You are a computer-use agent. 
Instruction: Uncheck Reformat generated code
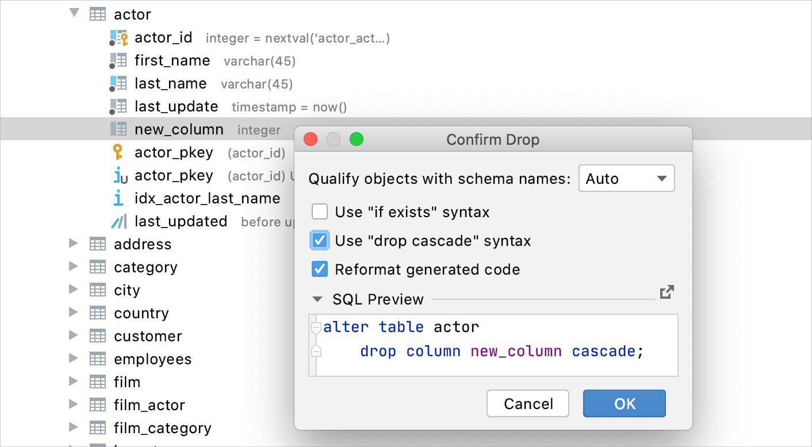point(320,269)
